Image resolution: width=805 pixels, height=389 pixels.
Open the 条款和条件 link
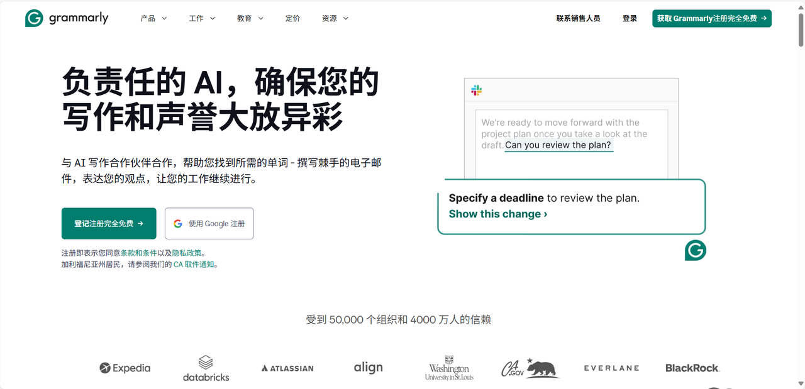[139, 253]
